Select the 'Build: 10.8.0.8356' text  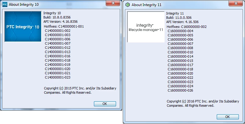pos(57,17)
